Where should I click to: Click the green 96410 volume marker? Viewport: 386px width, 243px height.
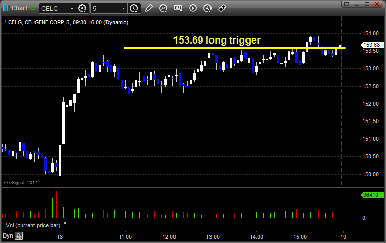click(x=372, y=195)
